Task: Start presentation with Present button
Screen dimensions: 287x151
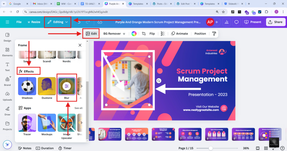Action: [x=253, y=22]
